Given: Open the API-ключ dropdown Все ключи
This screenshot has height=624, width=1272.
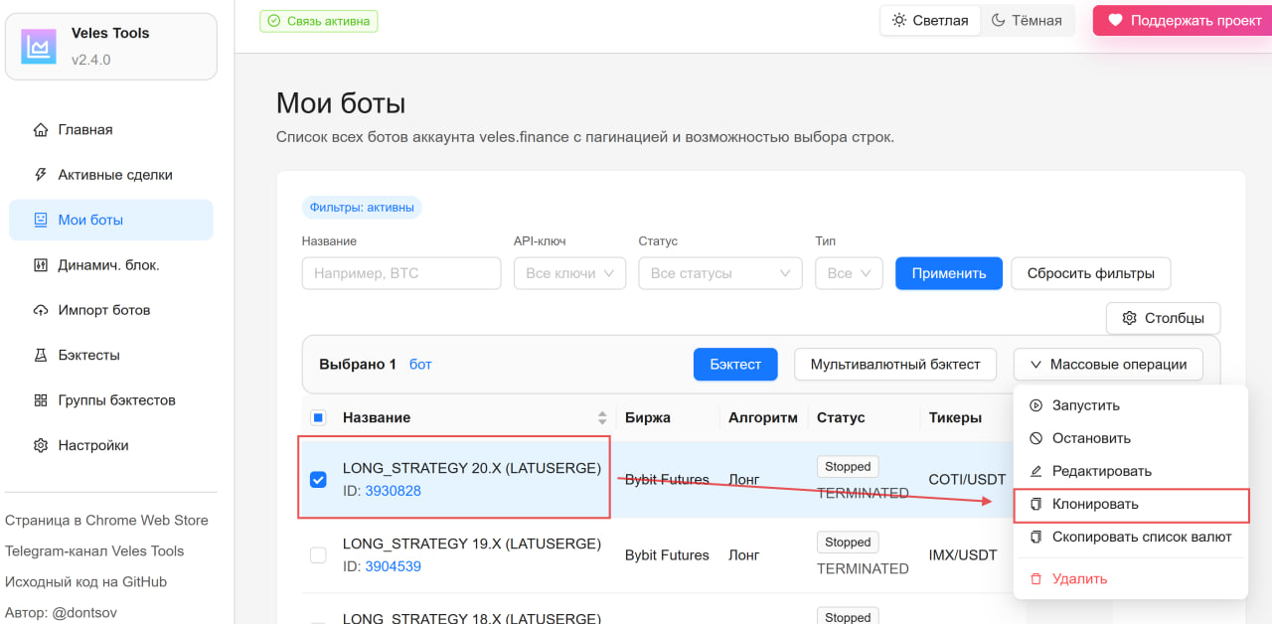Looking at the screenshot, I should pyautogui.click(x=569, y=273).
